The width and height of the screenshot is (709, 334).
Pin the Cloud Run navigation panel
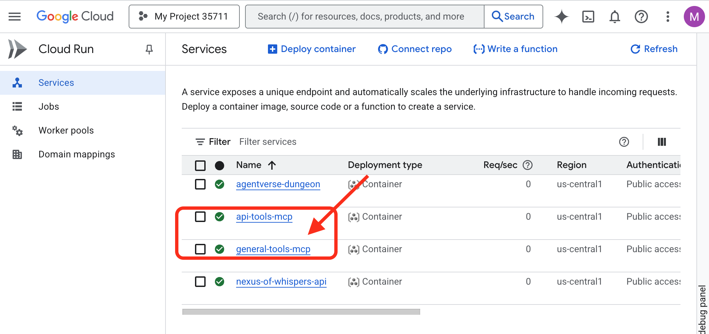tap(149, 49)
